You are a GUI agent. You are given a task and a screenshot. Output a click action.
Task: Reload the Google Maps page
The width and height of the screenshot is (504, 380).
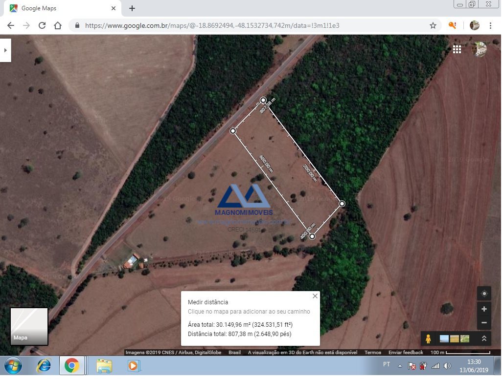coord(42,25)
